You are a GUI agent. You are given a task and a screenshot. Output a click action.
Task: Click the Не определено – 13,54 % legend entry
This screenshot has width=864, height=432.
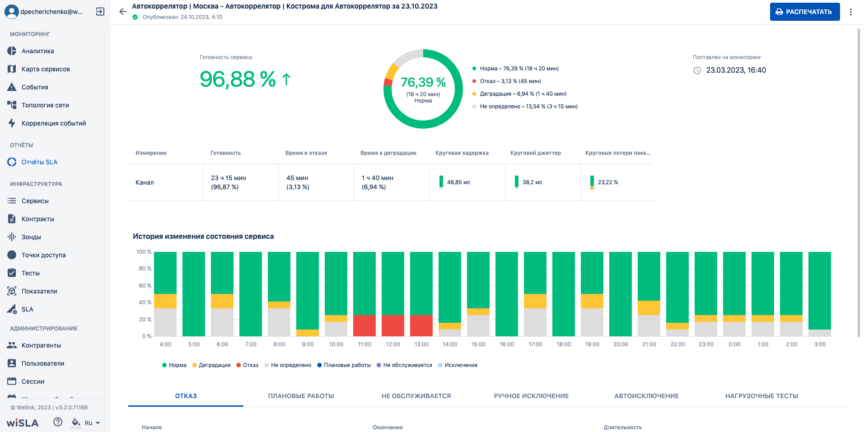[x=525, y=107]
